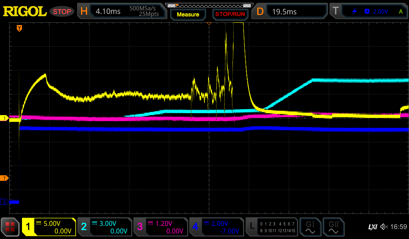Toggle channel 2 cyan 3.00V box
Image resolution: width=409 pixels, height=239 pixels.
[104, 227]
